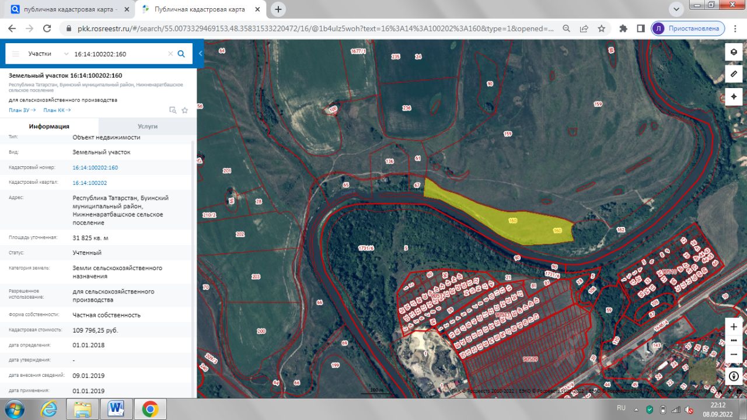This screenshot has height=420, width=747.
Task: Open cadastral quarter link 16:14:100202
Action: (90, 183)
